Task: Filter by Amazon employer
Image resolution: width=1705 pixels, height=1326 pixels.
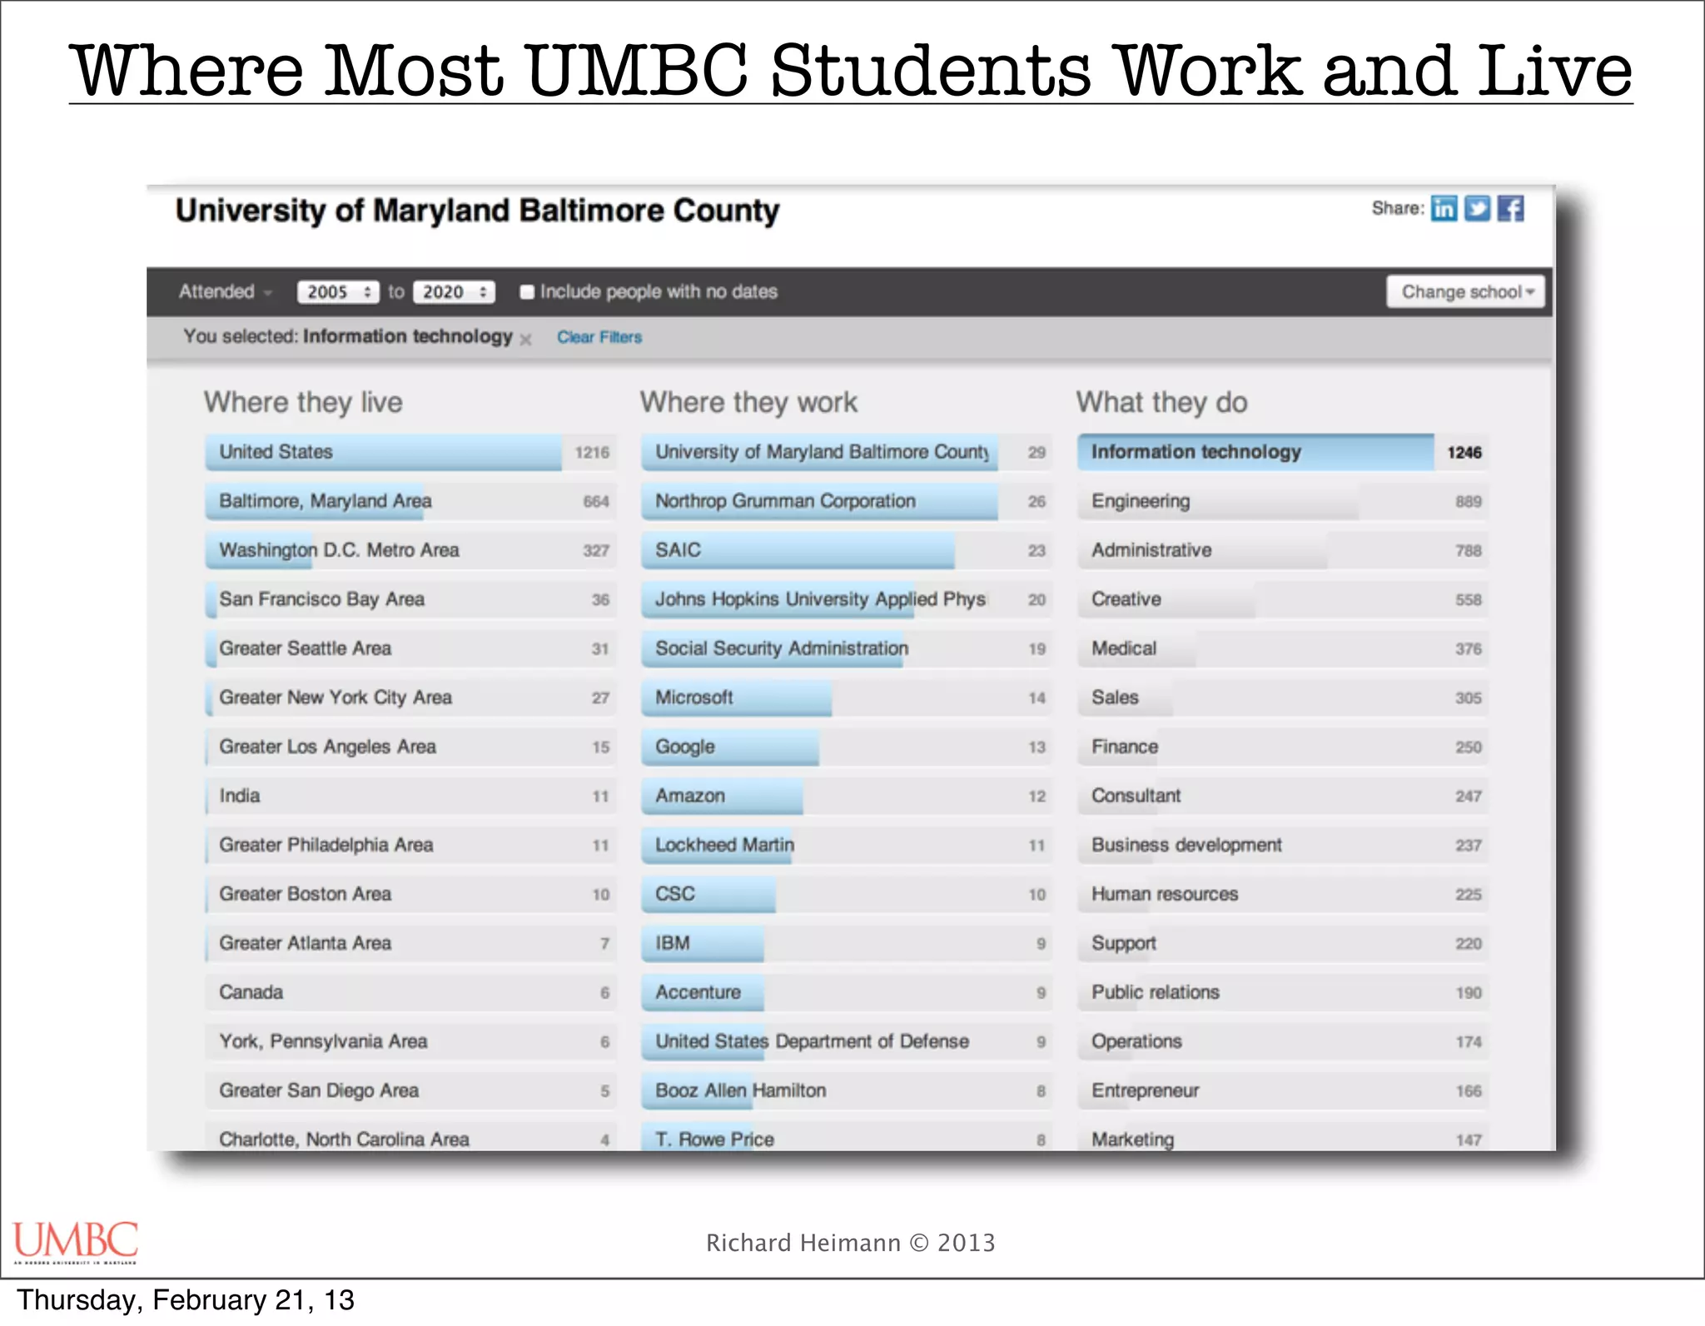Action: tap(847, 796)
